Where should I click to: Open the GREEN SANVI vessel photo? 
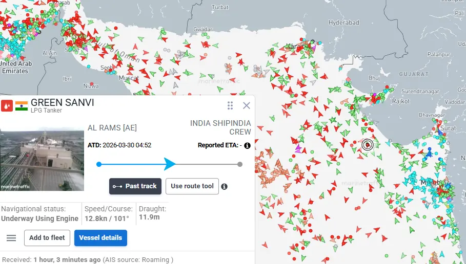[42, 160]
